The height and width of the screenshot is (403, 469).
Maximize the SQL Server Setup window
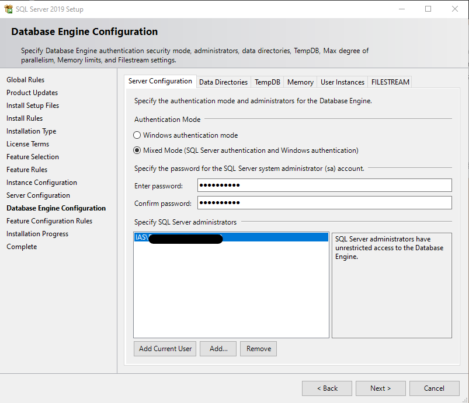click(428, 9)
